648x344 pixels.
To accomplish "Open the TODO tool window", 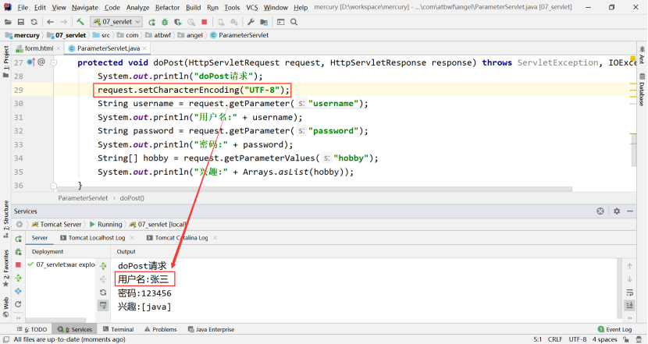I will [x=32, y=329].
